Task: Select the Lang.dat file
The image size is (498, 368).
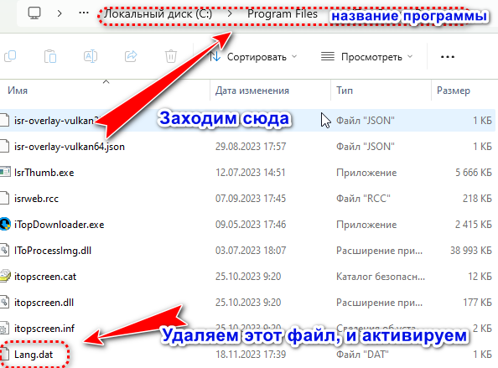Action: pyautogui.click(x=34, y=355)
